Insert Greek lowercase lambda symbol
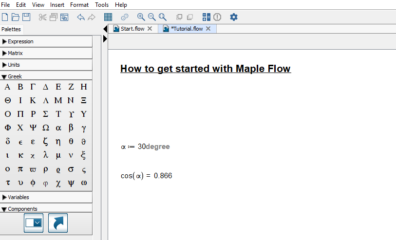The height and width of the screenshot is (240, 396). [x=45, y=155]
